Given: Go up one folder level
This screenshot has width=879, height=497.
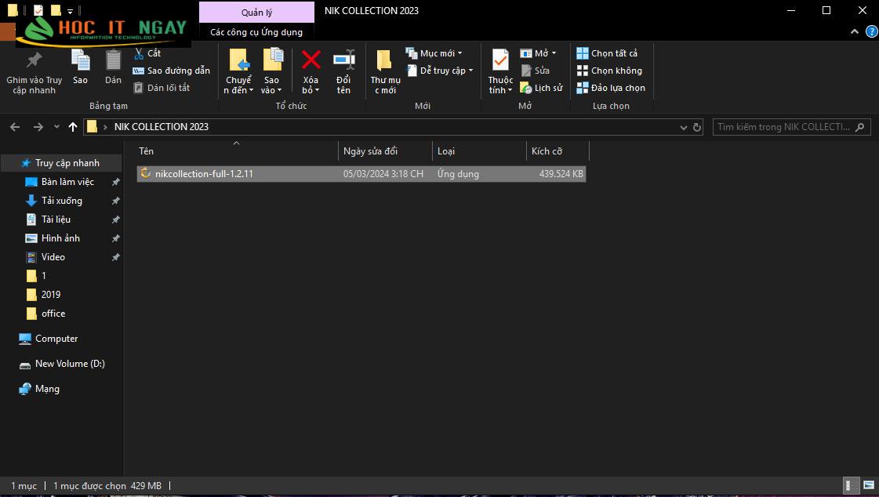Looking at the screenshot, I should (73, 127).
